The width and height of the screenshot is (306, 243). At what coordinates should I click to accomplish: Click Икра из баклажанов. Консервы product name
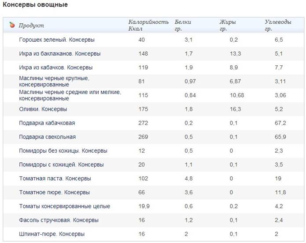tap(60, 54)
